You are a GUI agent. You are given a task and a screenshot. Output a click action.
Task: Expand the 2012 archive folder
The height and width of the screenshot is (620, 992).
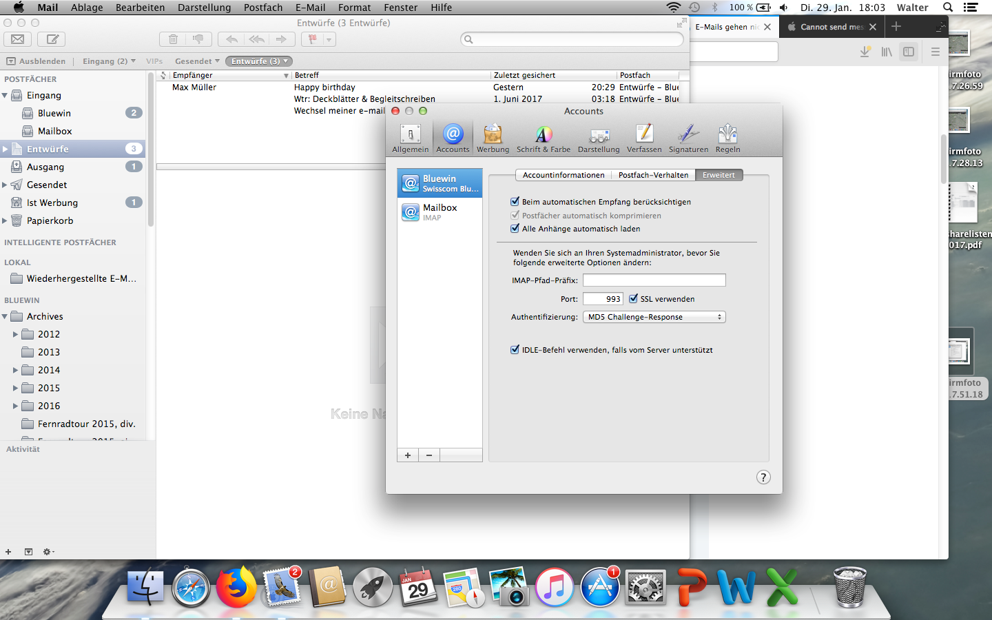click(16, 334)
